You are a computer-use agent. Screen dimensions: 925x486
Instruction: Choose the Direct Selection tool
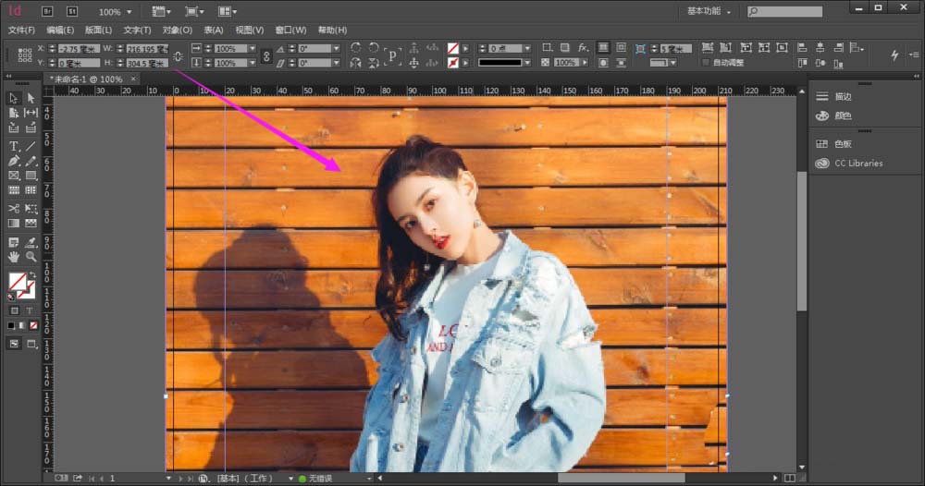click(x=31, y=98)
